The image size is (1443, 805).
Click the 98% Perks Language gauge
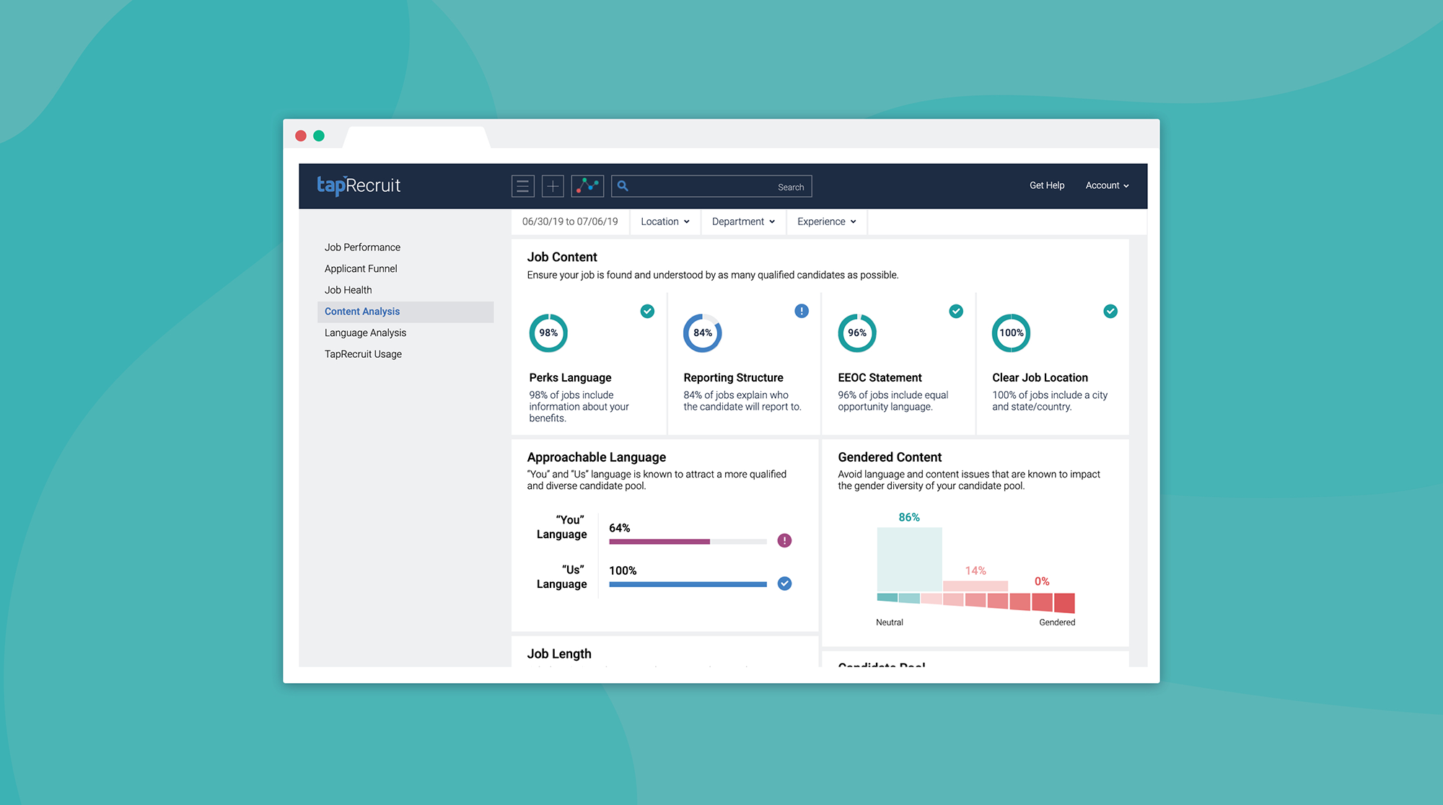click(548, 333)
